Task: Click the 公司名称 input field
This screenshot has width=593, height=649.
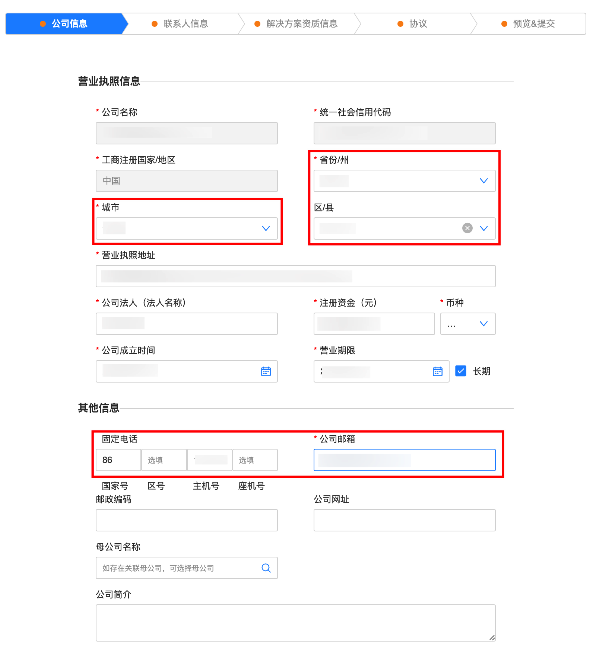Action: tap(187, 133)
